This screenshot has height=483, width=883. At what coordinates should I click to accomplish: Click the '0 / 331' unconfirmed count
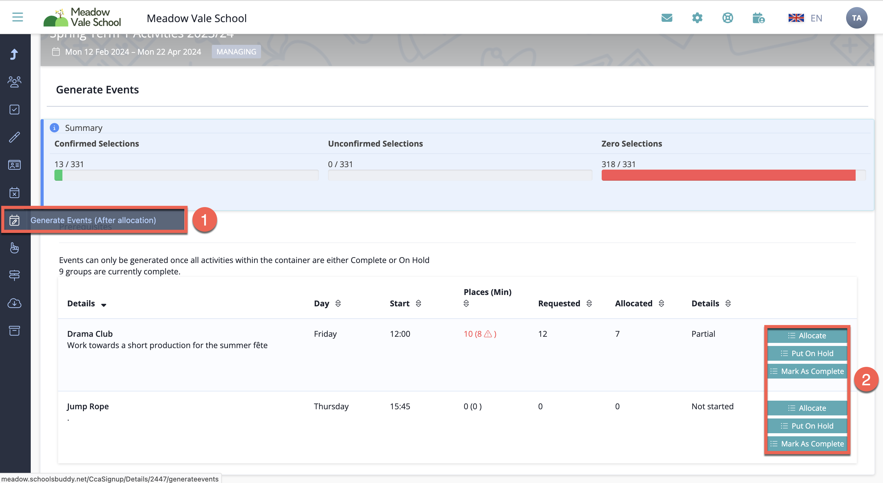[x=340, y=164]
